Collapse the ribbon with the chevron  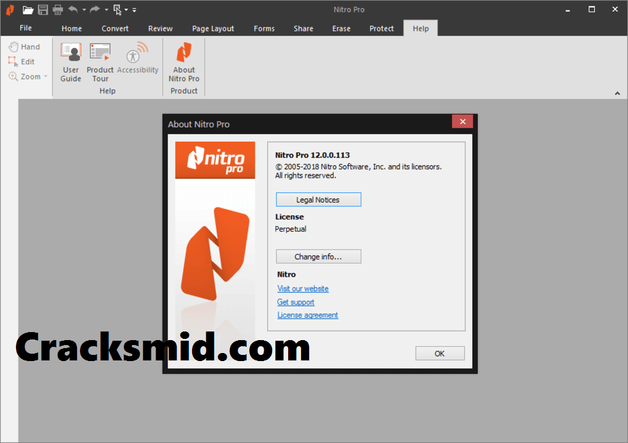617,94
